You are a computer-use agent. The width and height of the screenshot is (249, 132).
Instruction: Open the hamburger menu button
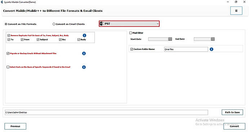pos(236,11)
